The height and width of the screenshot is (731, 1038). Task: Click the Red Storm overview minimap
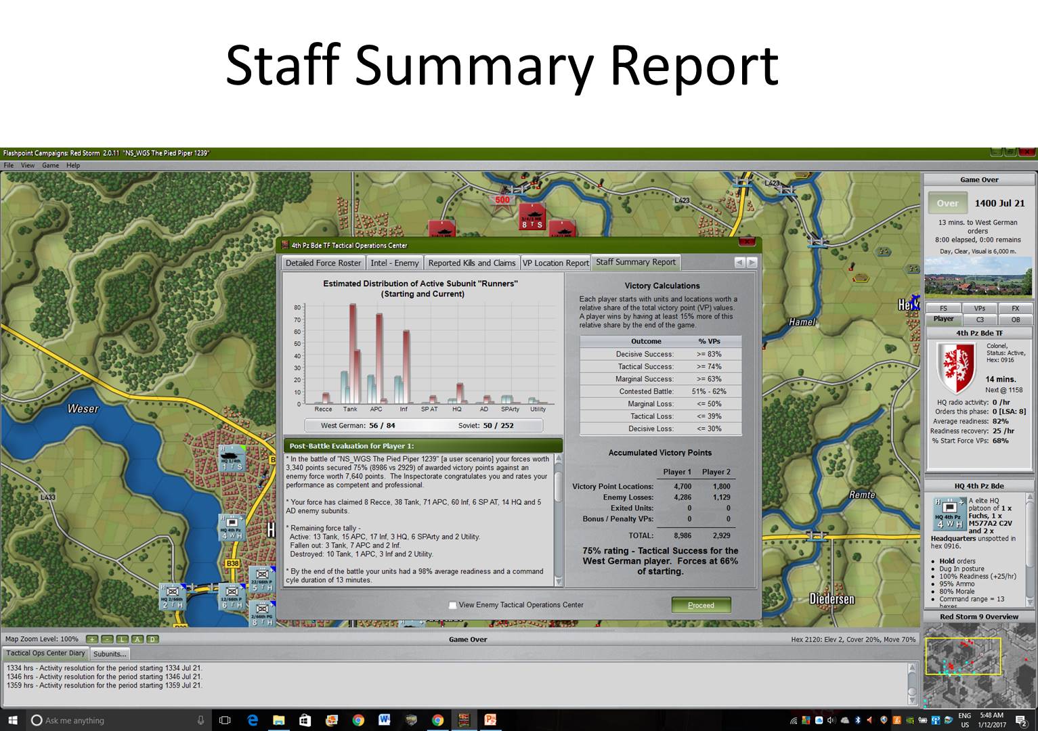[x=979, y=666]
